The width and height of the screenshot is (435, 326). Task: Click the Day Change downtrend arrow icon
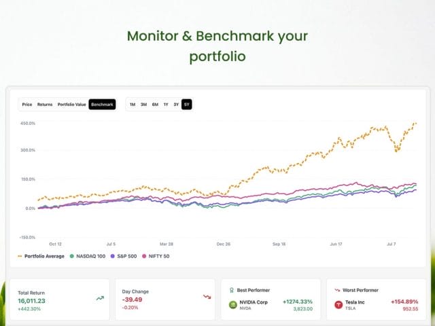[207, 296]
